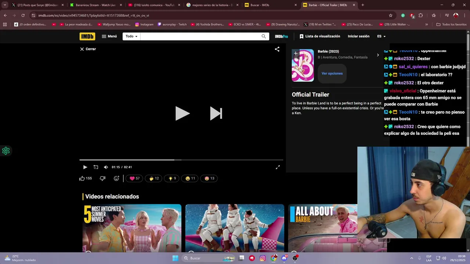The width and height of the screenshot is (470, 264).
Task: Select the lightbulb reaction with 9
Action: coord(172,179)
